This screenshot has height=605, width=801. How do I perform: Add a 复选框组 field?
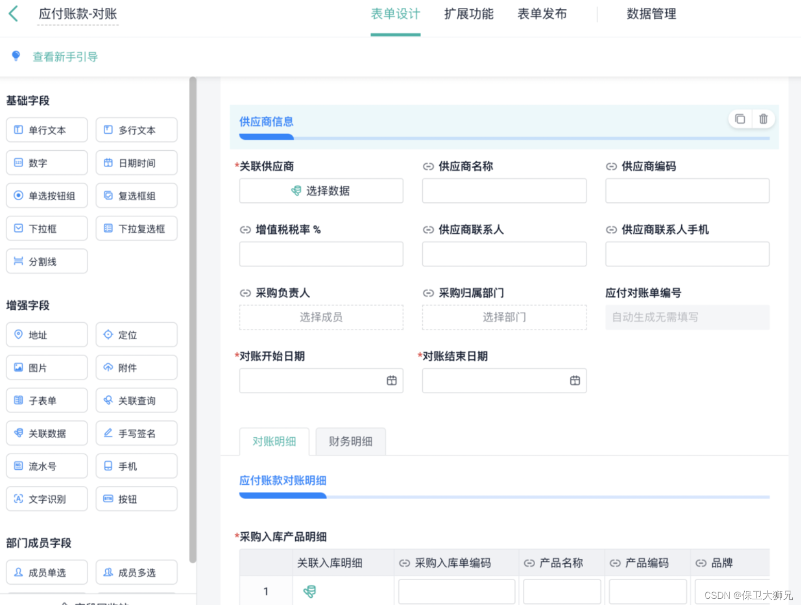pyautogui.click(x=137, y=196)
